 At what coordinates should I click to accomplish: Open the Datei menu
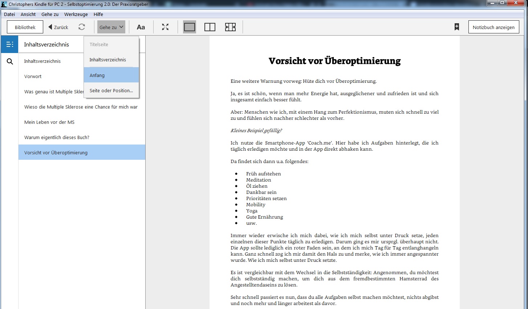point(9,14)
